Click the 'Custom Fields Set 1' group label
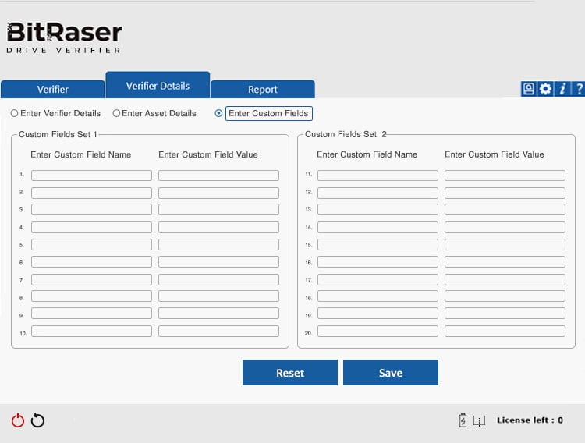 pos(58,134)
